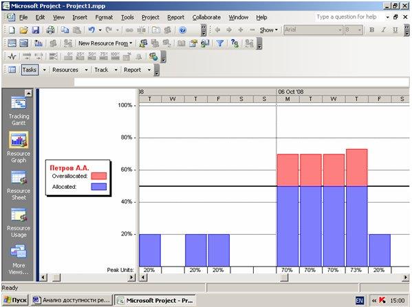This screenshot has height=307, width=412.
Task: Click the Track guide button
Action: 101,70
